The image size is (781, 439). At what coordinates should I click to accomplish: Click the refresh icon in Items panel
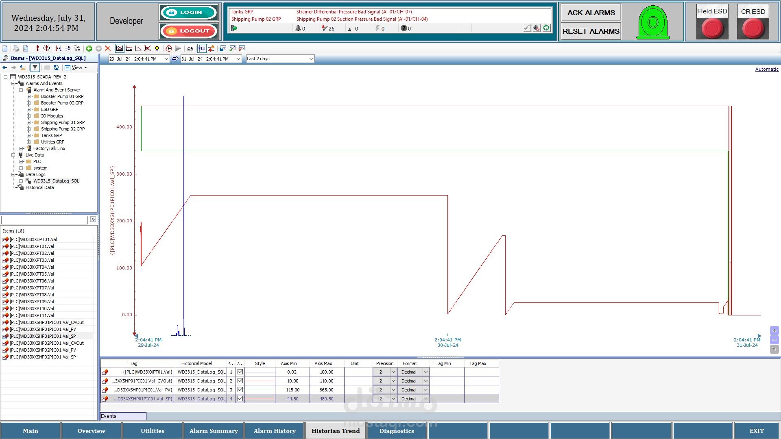(x=56, y=67)
